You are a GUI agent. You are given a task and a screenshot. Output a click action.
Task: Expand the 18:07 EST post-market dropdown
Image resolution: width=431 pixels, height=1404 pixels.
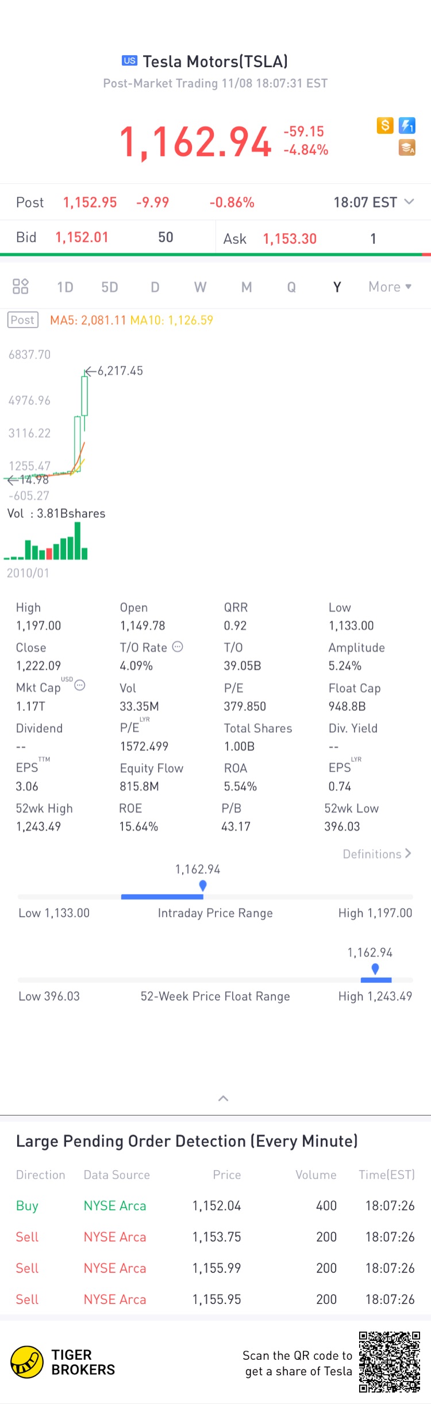pyautogui.click(x=374, y=202)
